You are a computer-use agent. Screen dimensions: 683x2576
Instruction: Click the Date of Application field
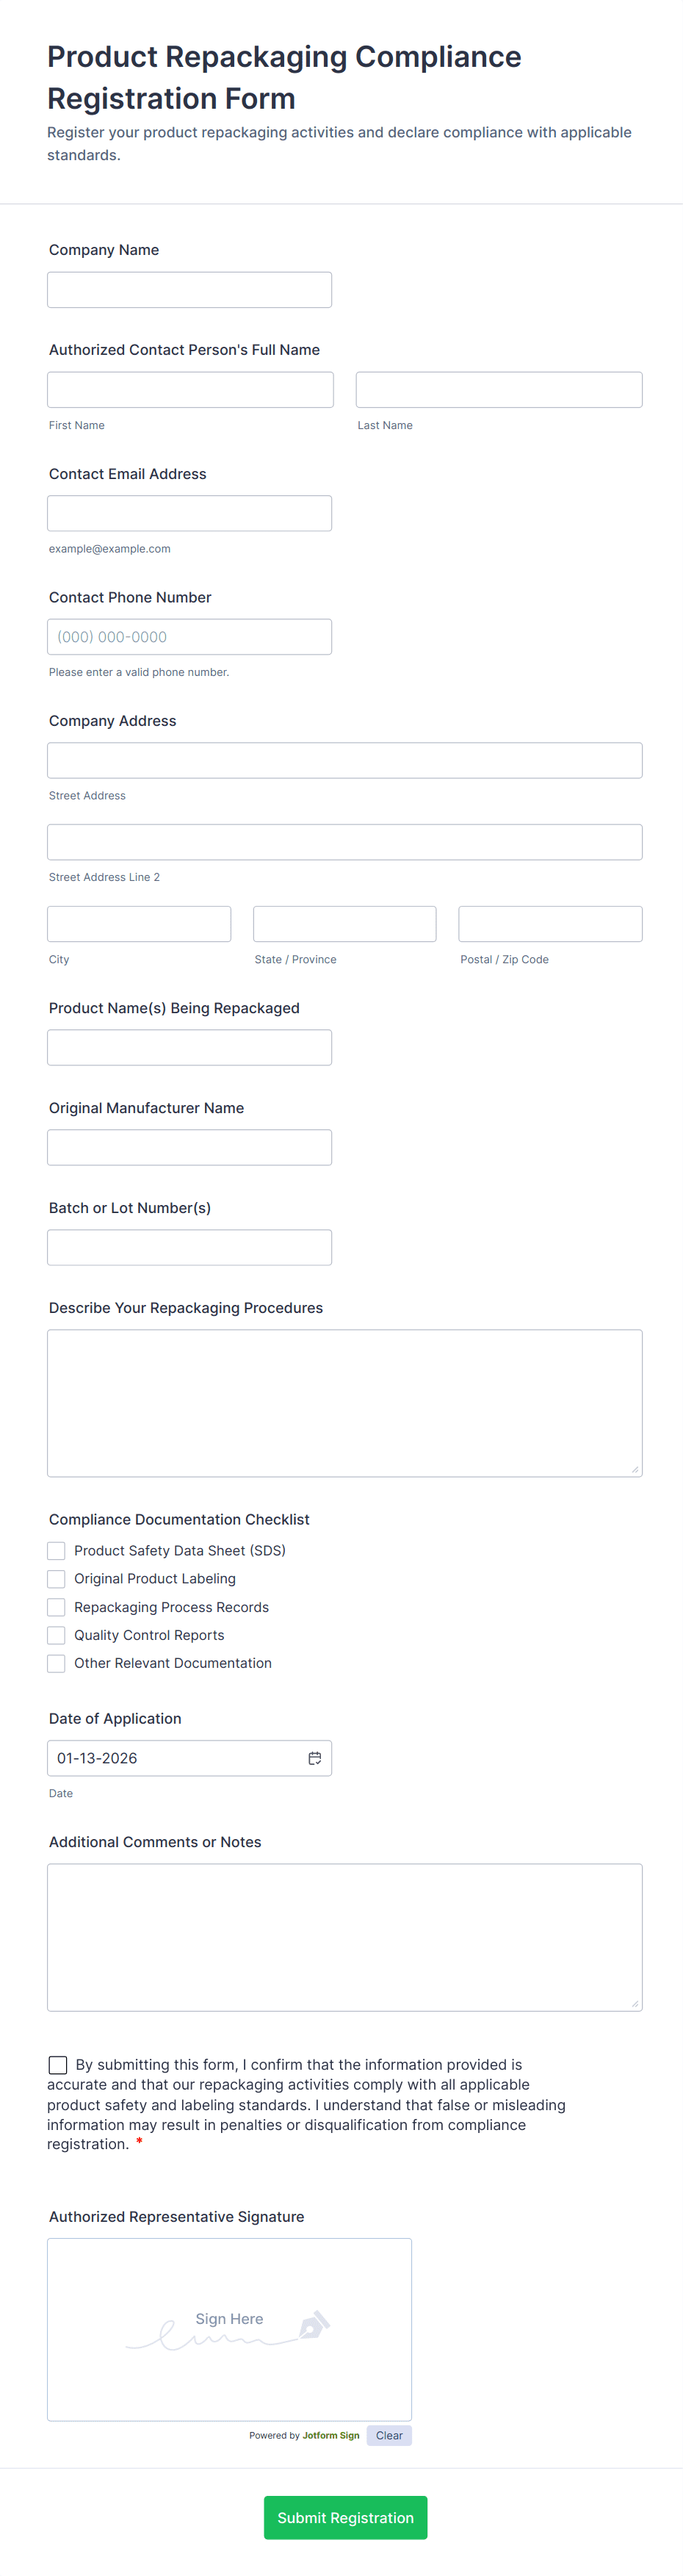click(189, 1758)
